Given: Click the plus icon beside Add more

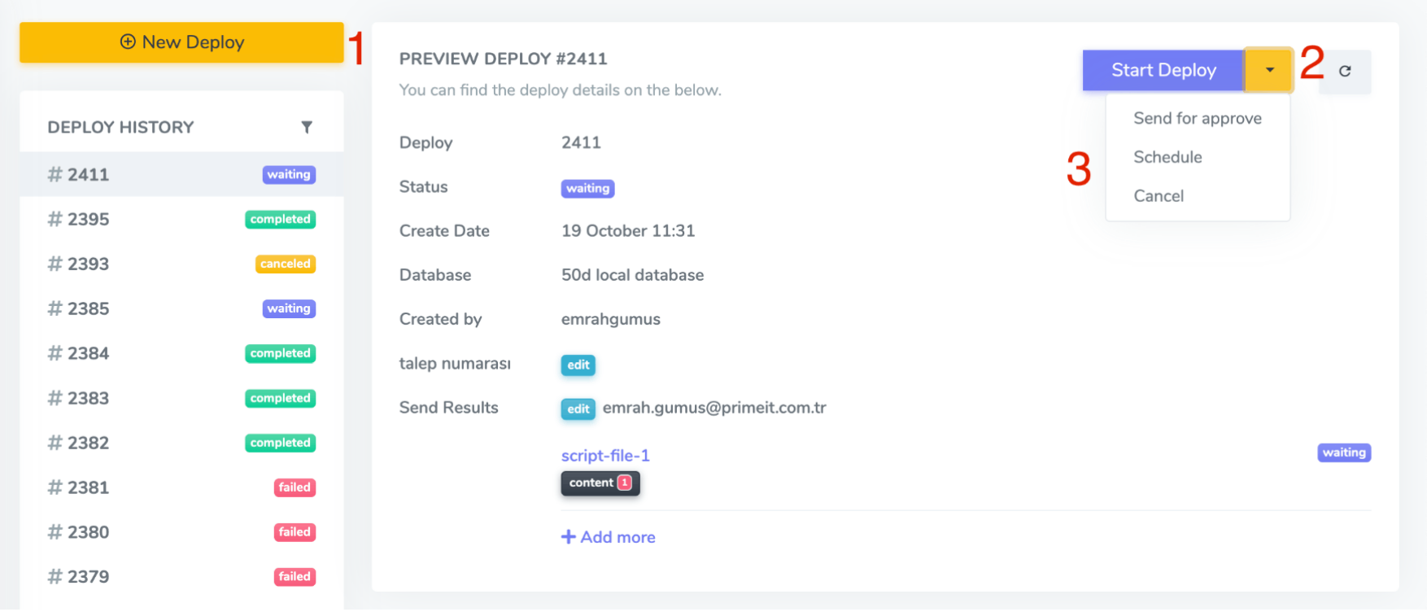Looking at the screenshot, I should 568,537.
